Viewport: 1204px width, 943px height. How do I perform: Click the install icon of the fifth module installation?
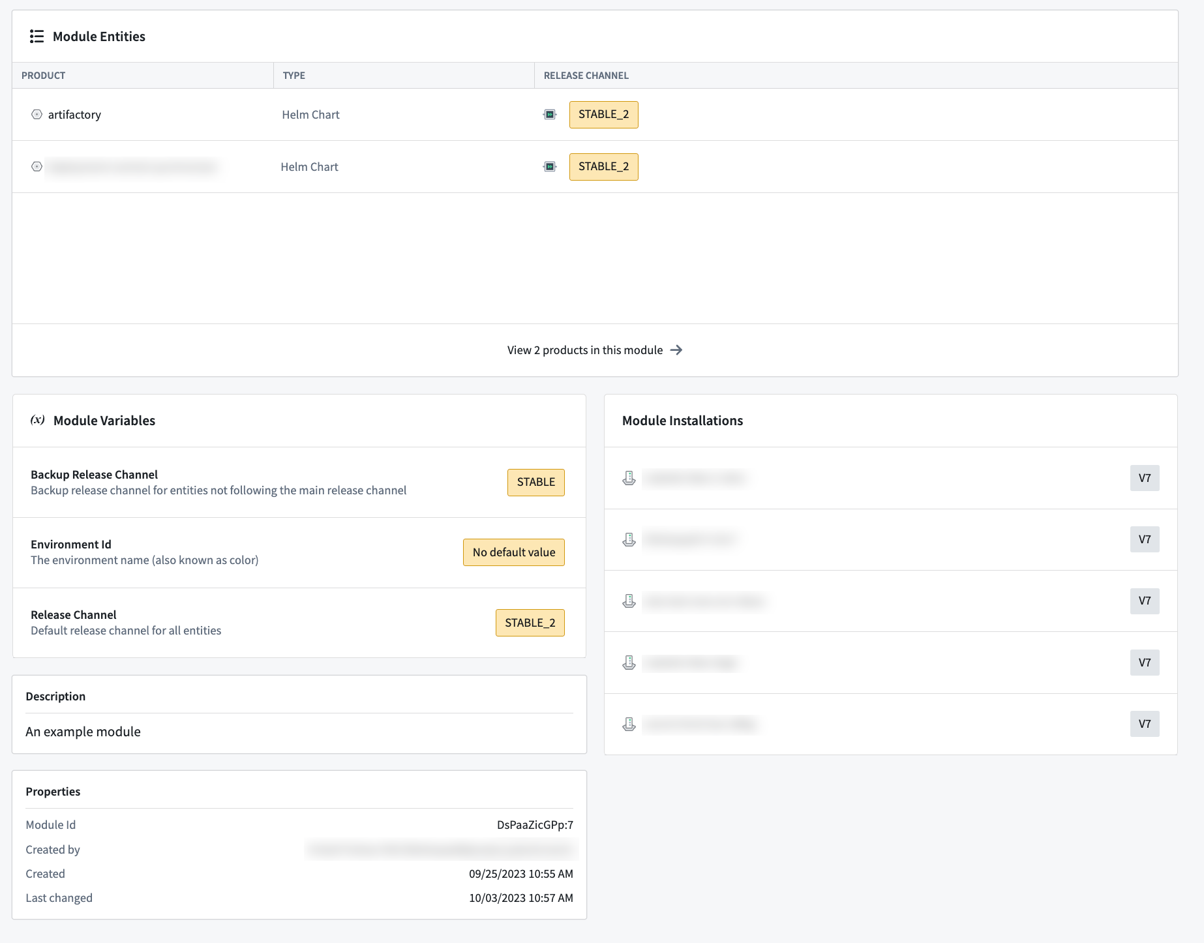coord(629,724)
